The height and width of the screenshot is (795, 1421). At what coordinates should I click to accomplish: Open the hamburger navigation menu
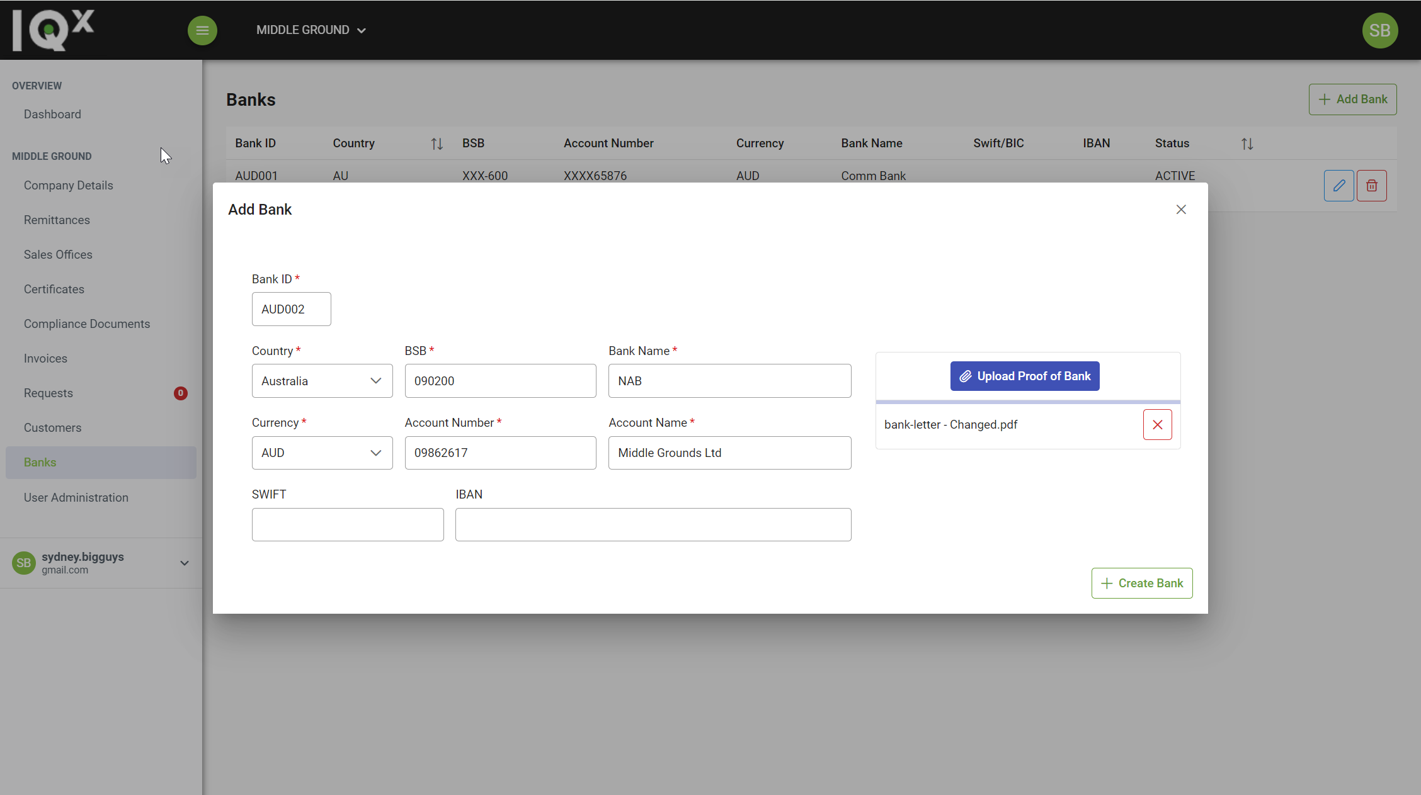[202, 30]
